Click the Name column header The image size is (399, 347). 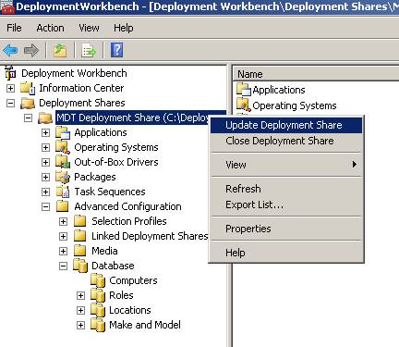coord(316,74)
